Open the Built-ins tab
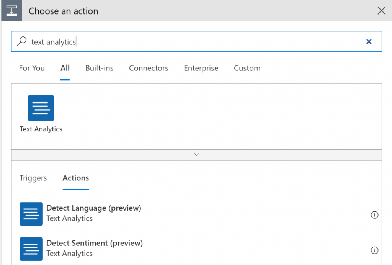This screenshot has height=265, width=392. pyautogui.click(x=99, y=68)
